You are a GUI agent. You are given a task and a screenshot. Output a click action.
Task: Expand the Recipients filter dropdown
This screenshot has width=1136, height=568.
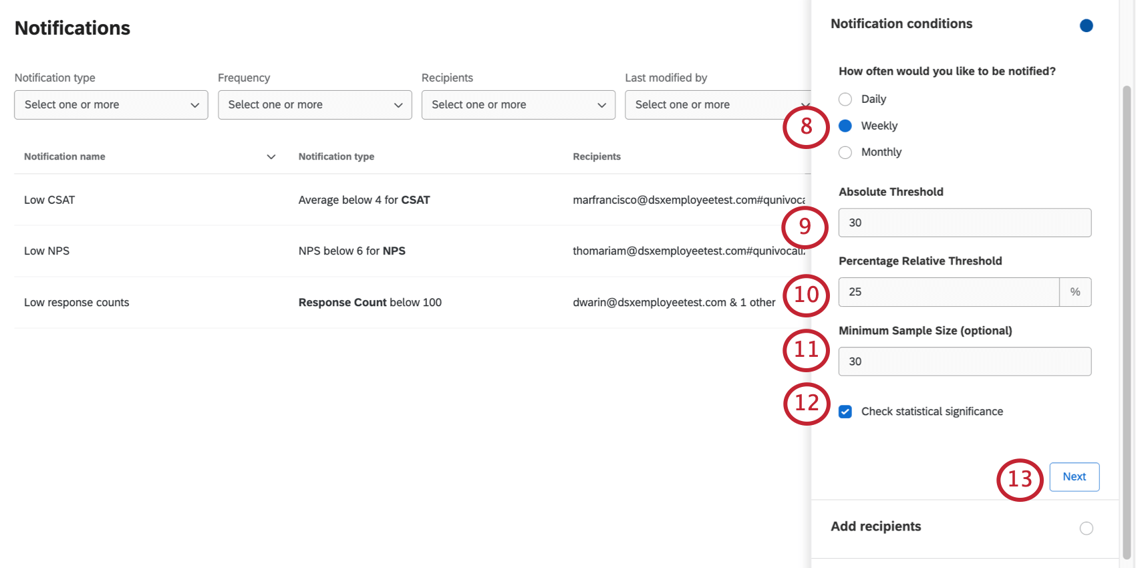pos(518,105)
